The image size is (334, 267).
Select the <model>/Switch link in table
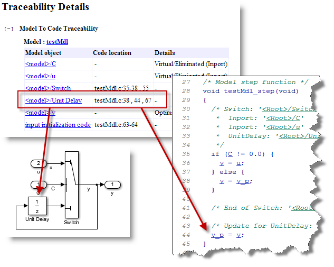48,88
